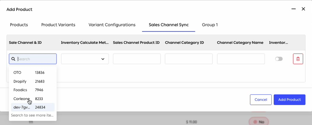
Task: Select Corleone 8233 channel
Action: point(33,99)
